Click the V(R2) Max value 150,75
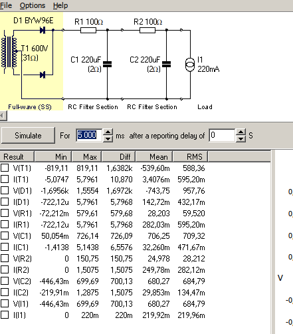 pyautogui.click(x=88, y=259)
